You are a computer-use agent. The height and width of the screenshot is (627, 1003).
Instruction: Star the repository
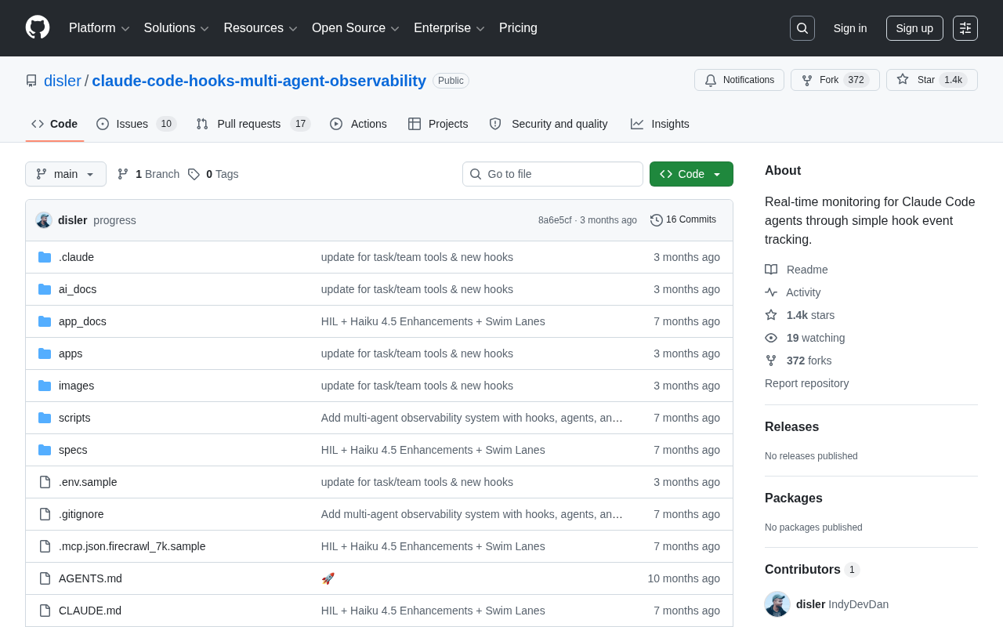click(932, 80)
